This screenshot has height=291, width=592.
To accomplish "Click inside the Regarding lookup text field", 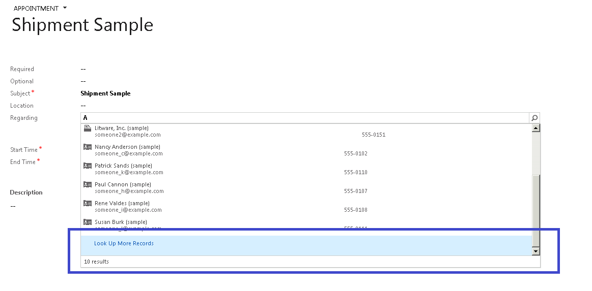I will pos(305,118).
